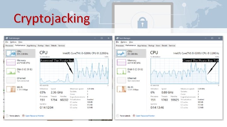Open Startup tab in left Task Manager
Image resolution: width=227 pixels, height=127 pixels.
coord(41,45)
